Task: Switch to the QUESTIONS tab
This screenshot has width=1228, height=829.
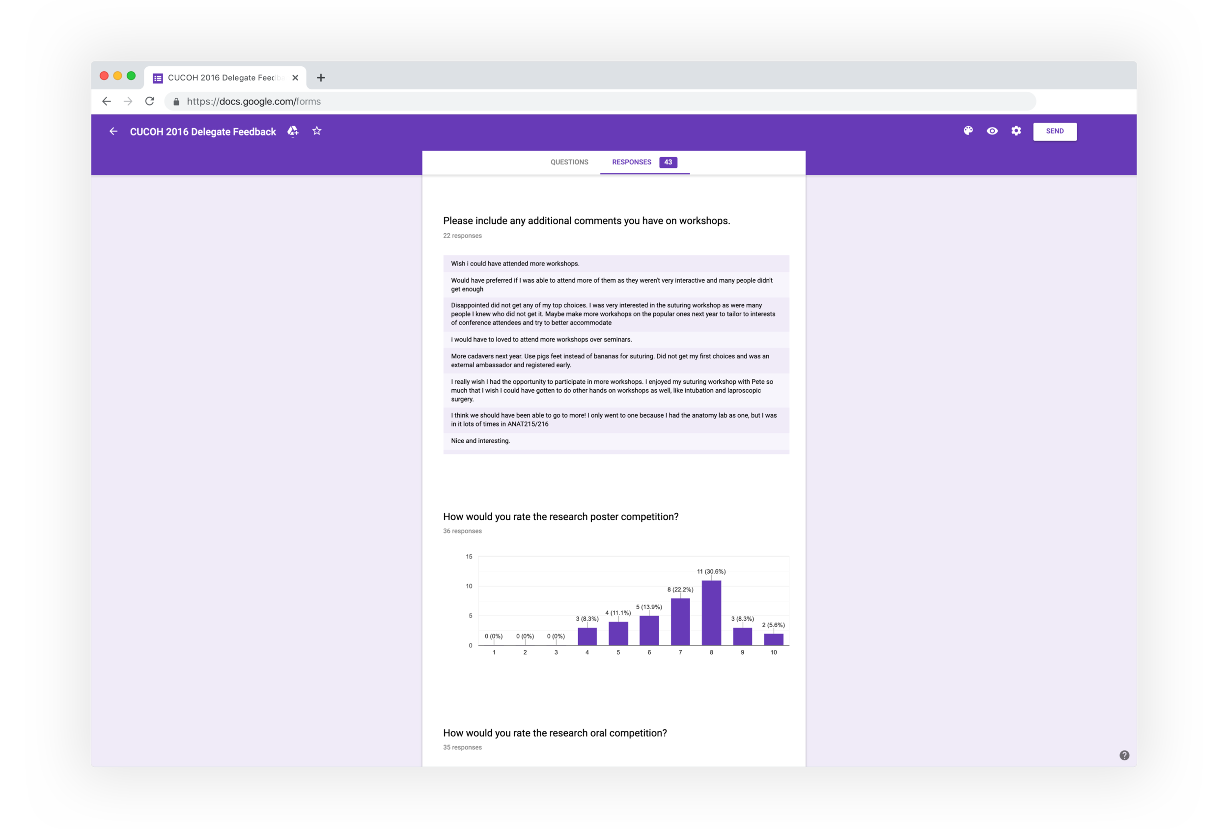Action: [x=569, y=162]
